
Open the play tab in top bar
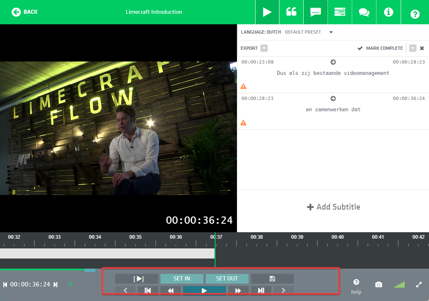pos(267,12)
